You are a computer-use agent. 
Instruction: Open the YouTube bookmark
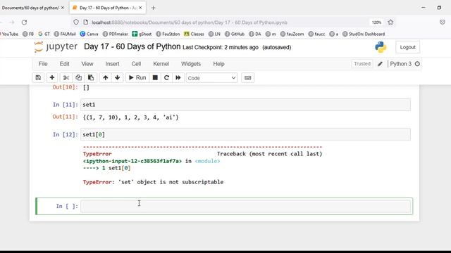point(9,34)
